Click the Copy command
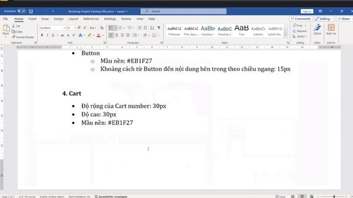This screenshot has width=353, height=198. [x=17, y=32]
